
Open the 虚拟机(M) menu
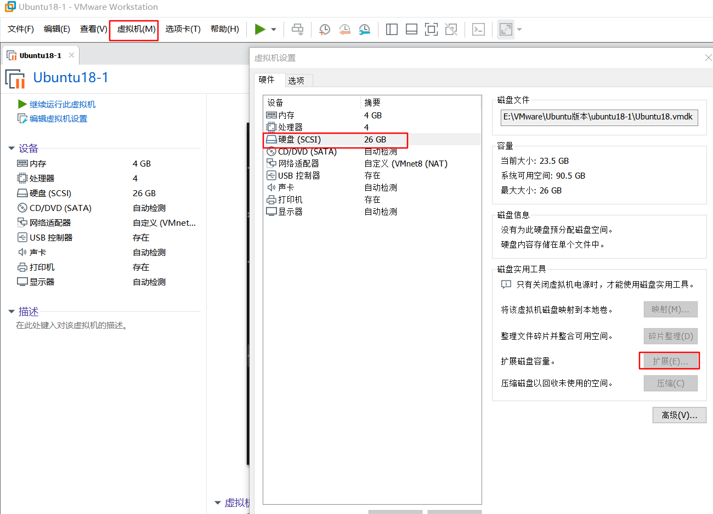(x=133, y=29)
